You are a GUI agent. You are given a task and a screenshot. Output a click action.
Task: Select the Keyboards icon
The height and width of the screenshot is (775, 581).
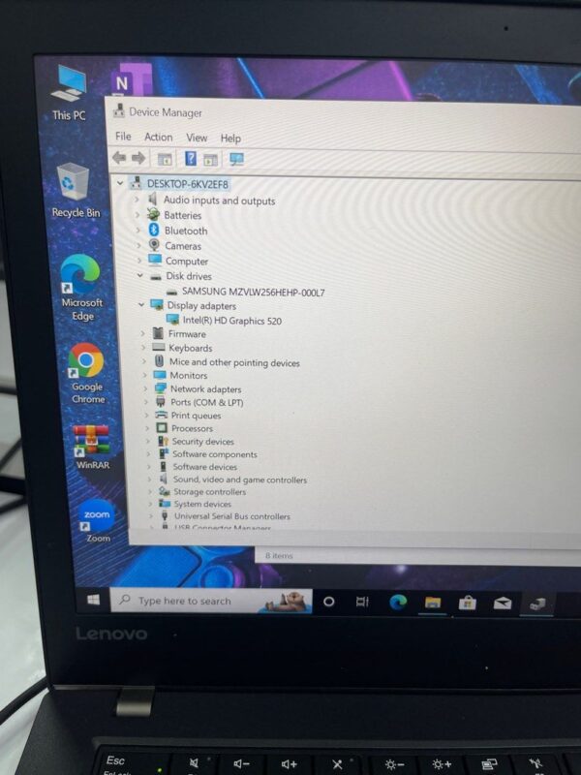pos(159,348)
